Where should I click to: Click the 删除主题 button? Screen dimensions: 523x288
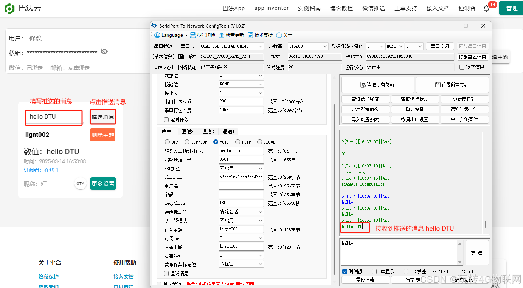[x=103, y=135]
